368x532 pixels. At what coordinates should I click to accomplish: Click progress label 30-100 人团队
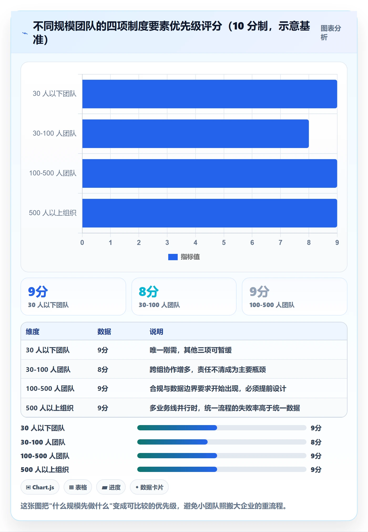[x=43, y=442]
